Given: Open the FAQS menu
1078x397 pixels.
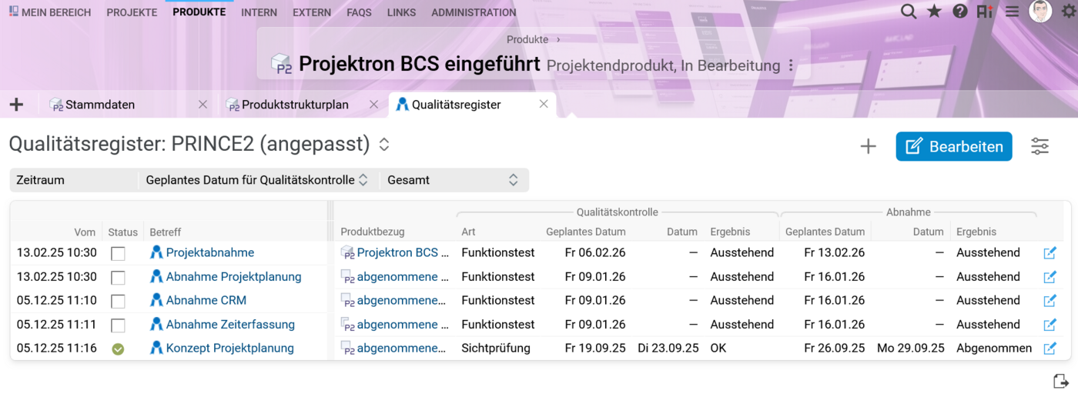Looking at the screenshot, I should [x=359, y=12].
